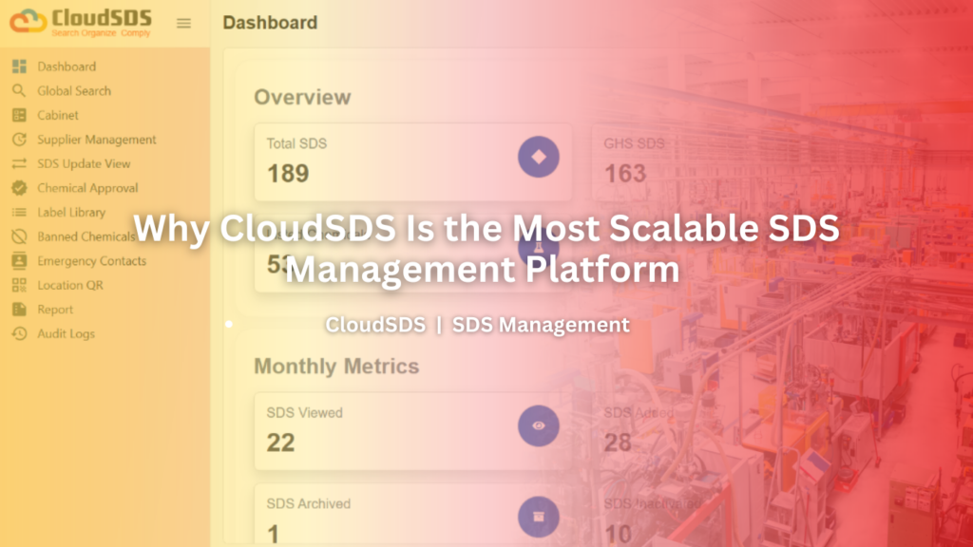The image size is (973, 547).
Task: Click the Dashboard grid icon
Action: [19, 66]
